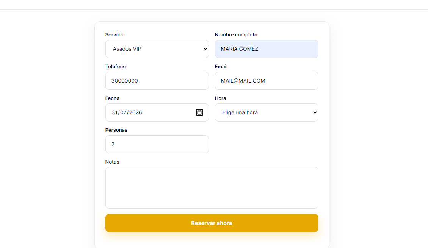Expand the Hora dropdown labeled Elige una hora
Screen dimensions: 428x248
(267, 112)
